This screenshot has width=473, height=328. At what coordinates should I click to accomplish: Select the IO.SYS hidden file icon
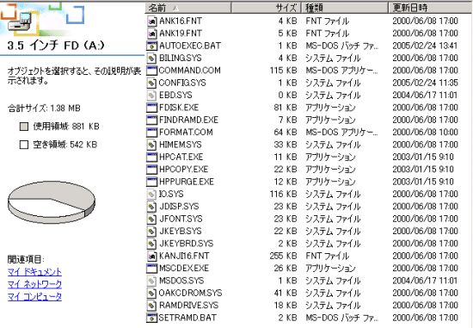(151, 195)
